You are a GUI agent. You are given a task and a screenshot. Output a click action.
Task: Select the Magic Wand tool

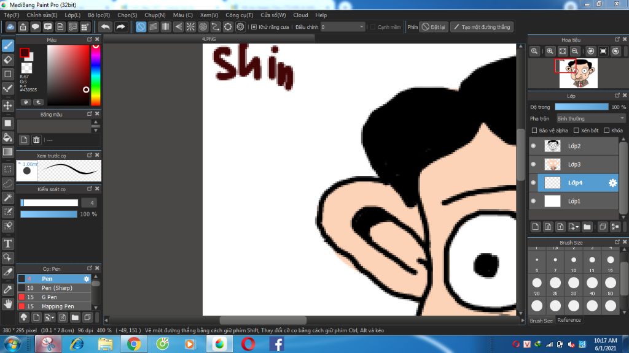8,198
